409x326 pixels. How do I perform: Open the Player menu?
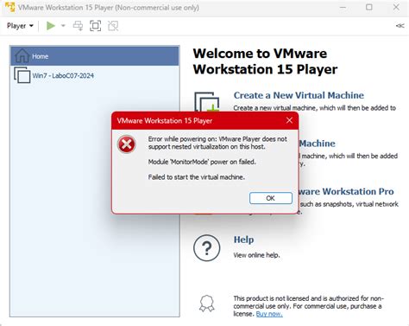20,26
